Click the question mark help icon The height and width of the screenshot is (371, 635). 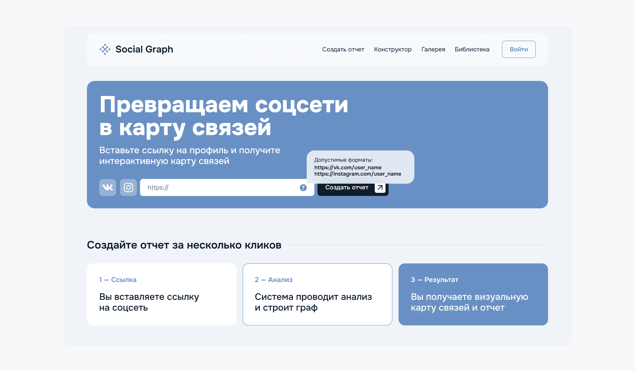pyautogui.click(x=303, y=188)
